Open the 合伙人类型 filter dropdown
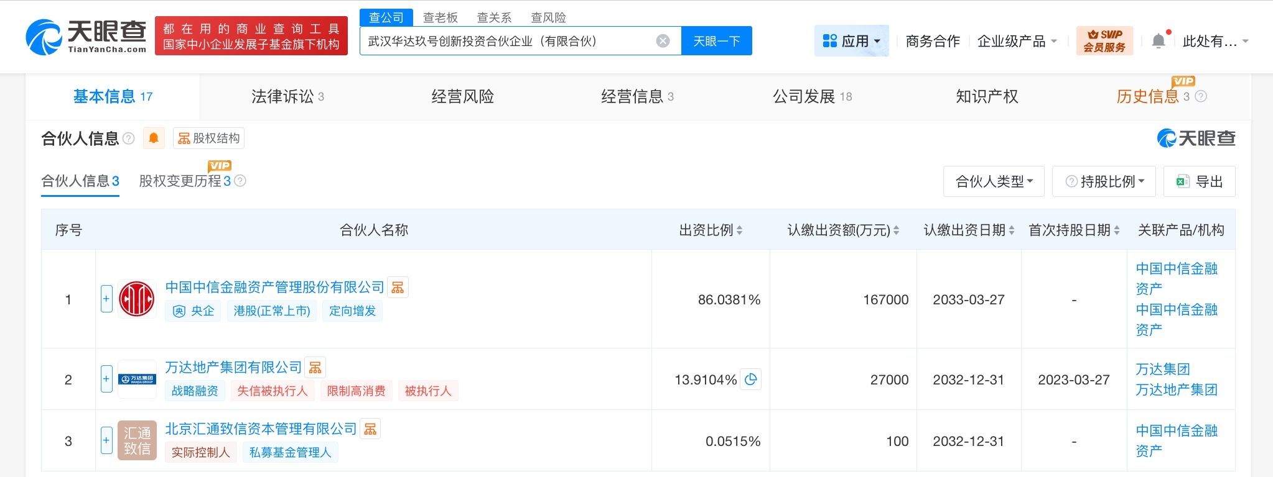The width and height of the screenshot is (1273, 477). coord(993,181)
